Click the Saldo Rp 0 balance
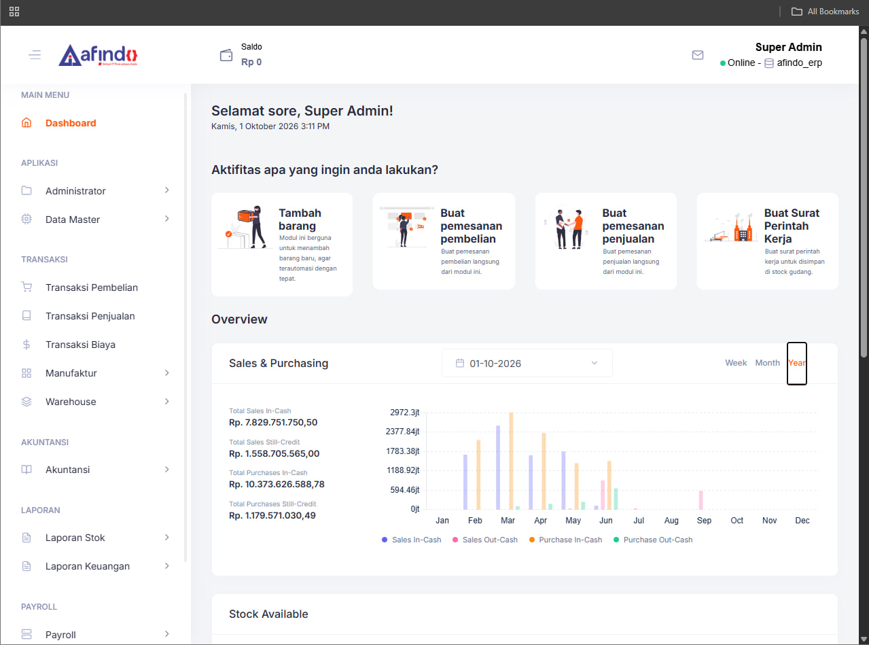The height and width of the screenshot is (645, 869). tap(251, 62)
